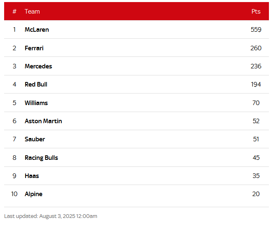Click the Haas team name

pyautogui.click(x=32, y=176)
